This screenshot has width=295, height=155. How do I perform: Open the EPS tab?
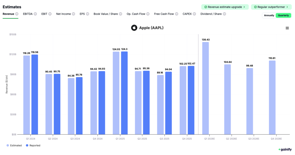[x=82, y=14]
